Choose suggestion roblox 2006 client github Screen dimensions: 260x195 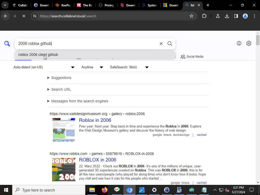tap(95, 55)
